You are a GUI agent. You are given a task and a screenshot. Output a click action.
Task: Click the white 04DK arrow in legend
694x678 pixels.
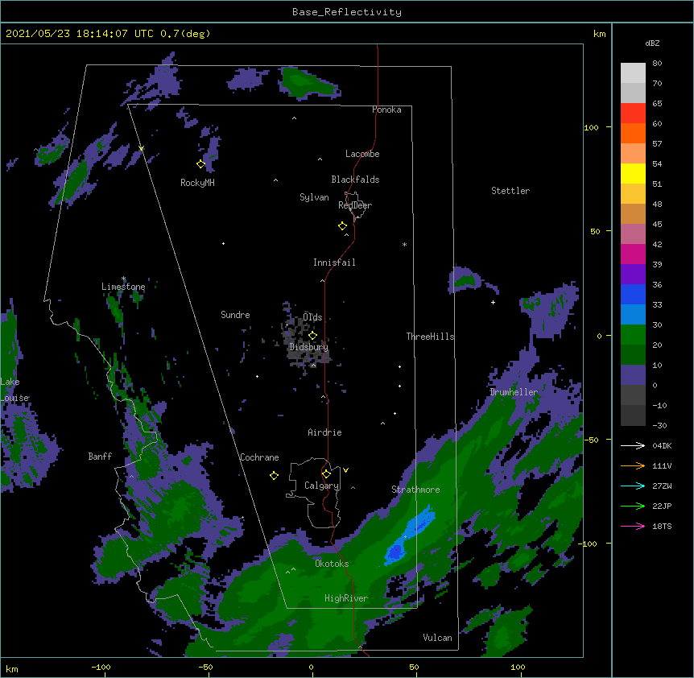click(x=633, y=445)
